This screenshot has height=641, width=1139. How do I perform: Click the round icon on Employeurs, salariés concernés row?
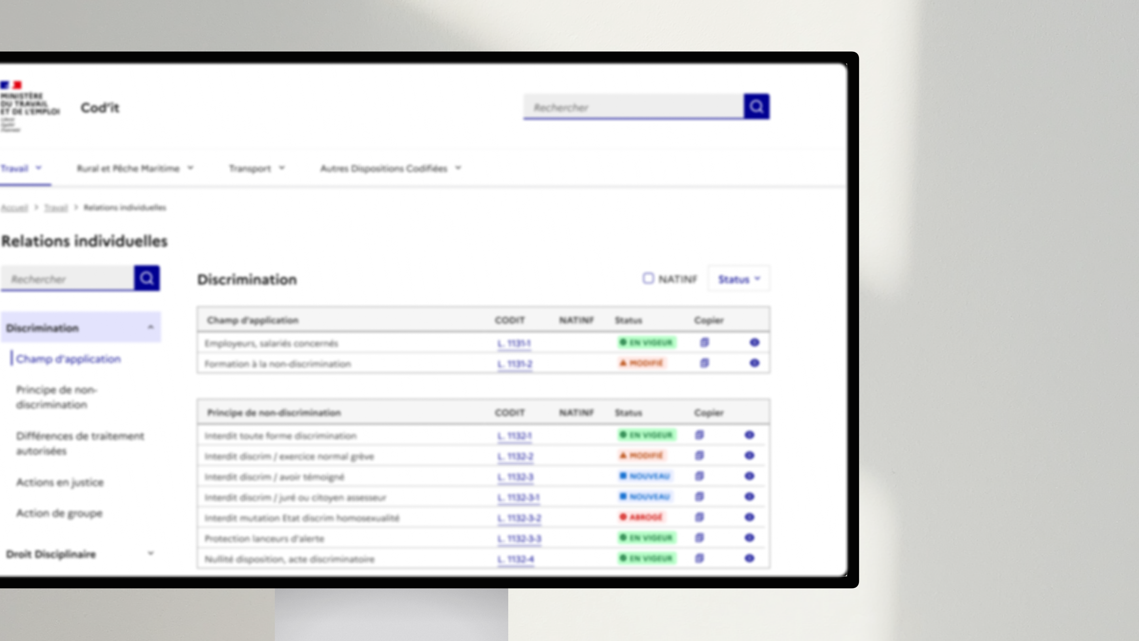pyautogui.click(x=754, y=342)
